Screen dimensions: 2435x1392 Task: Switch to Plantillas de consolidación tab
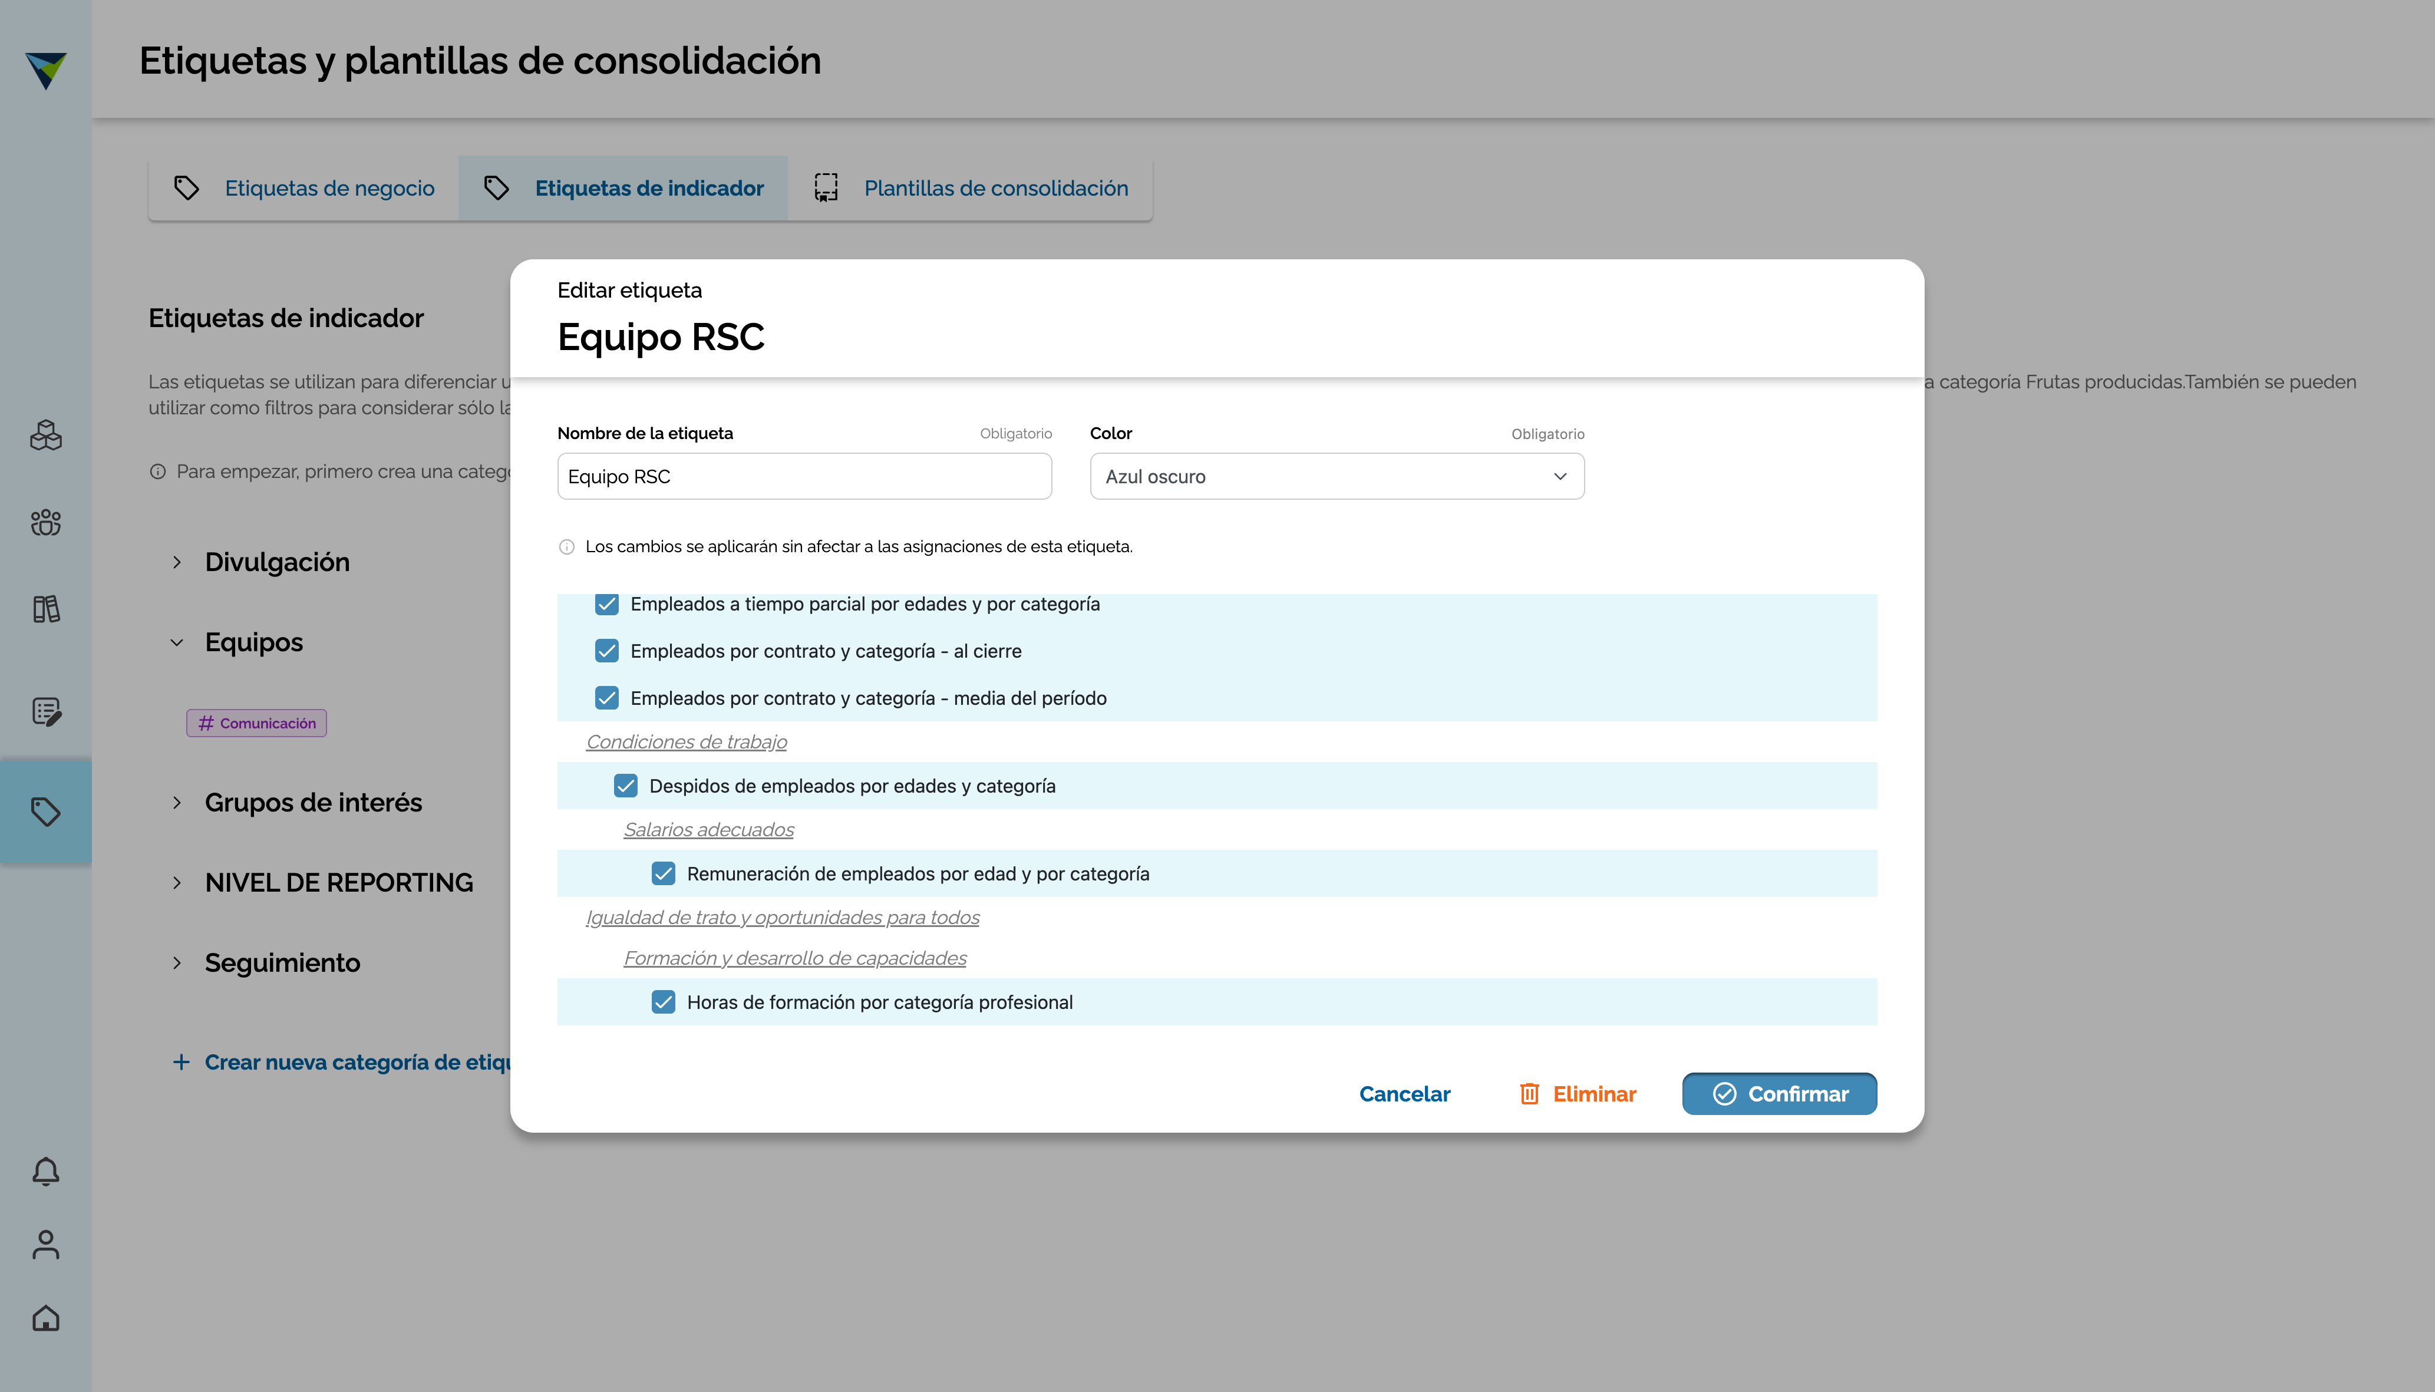coord(971,189)
